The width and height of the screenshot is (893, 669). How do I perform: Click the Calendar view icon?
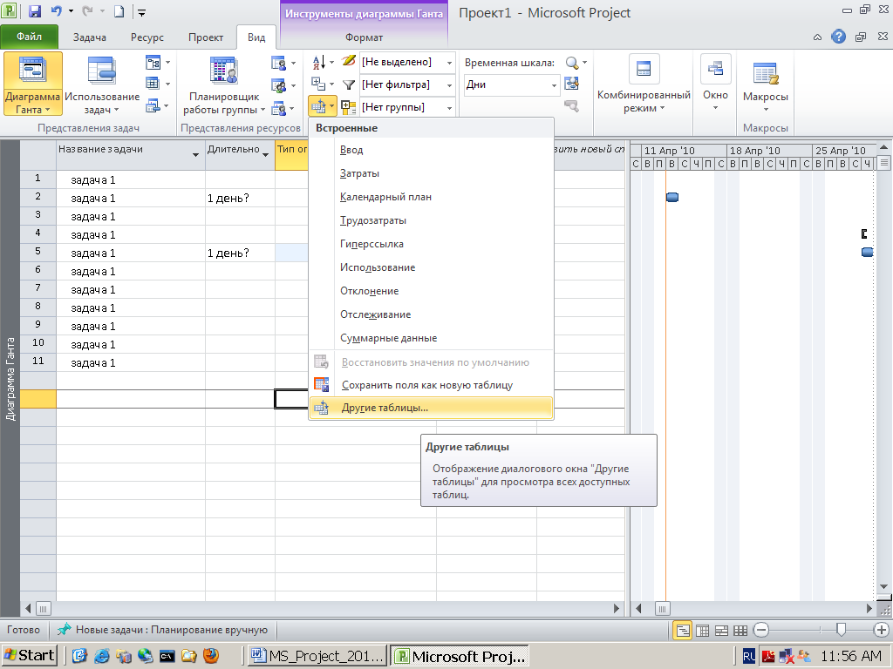(153, 83)
